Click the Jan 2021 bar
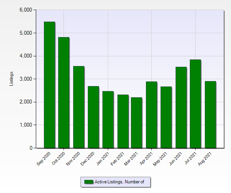The height and width of the screenshot is (193, 231). pyautogui.click(x=108, y=120)
